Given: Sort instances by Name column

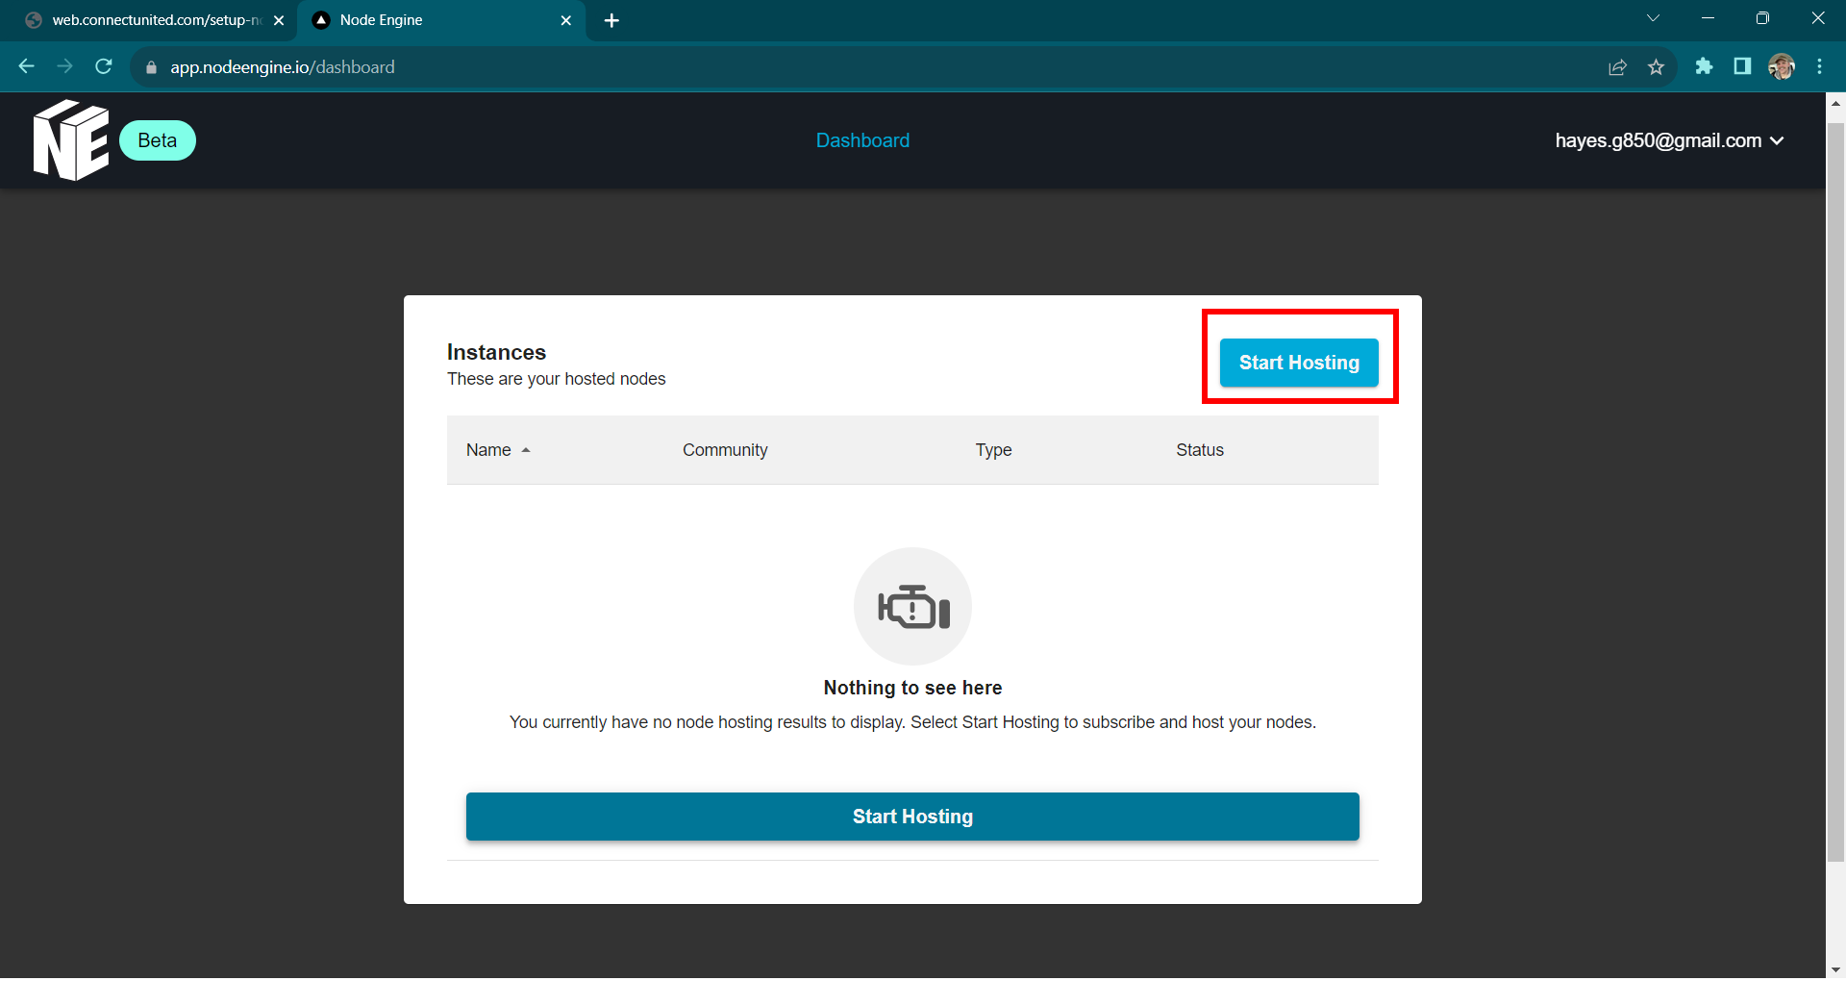Looking at the screenshot, I should [498, 450].
